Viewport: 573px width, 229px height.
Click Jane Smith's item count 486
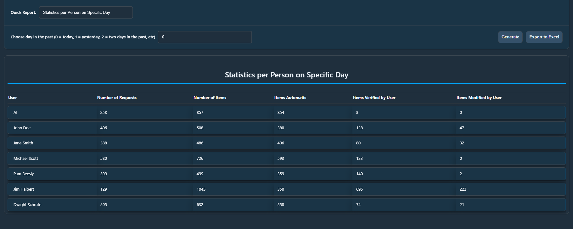click(200, 143)
